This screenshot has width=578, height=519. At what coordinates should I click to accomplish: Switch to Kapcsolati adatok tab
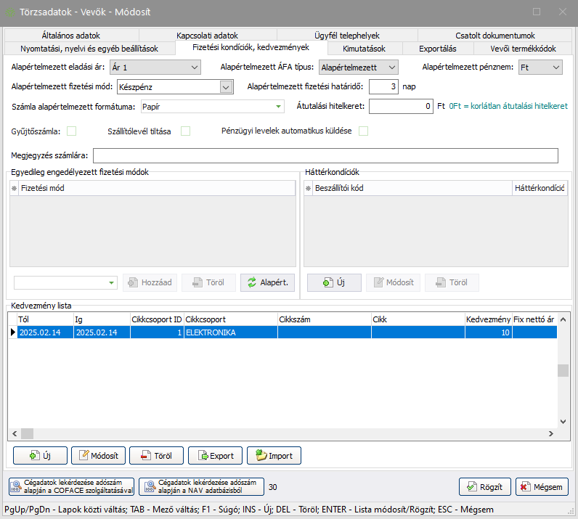[x=207, y=36]
